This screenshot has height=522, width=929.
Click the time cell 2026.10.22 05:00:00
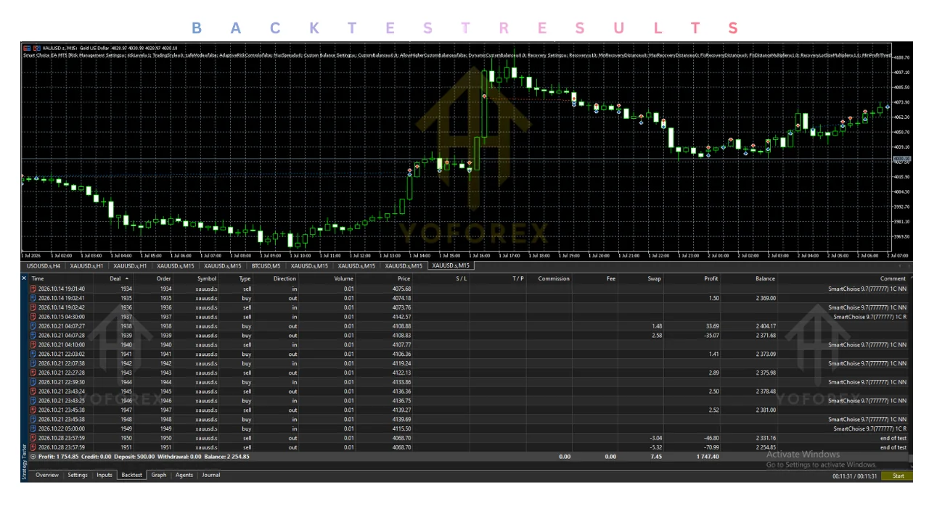coord(62,428)
